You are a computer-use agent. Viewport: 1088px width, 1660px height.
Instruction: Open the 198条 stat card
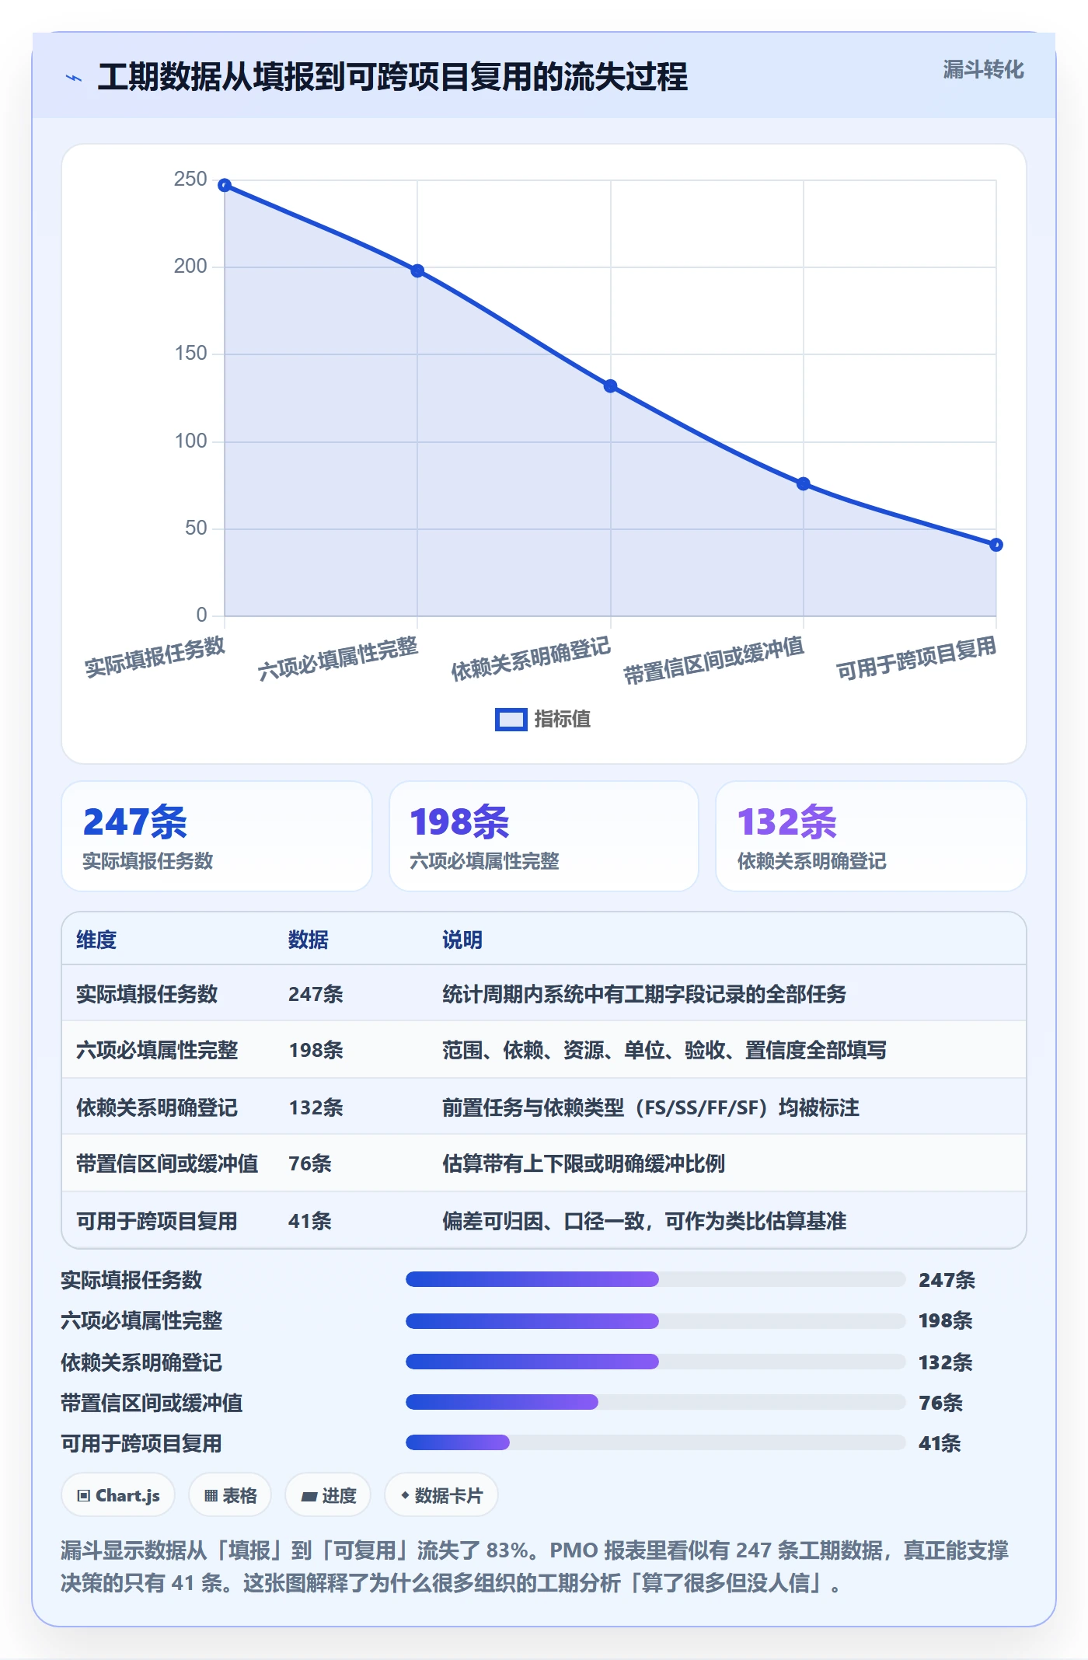[x=544, y=836]
